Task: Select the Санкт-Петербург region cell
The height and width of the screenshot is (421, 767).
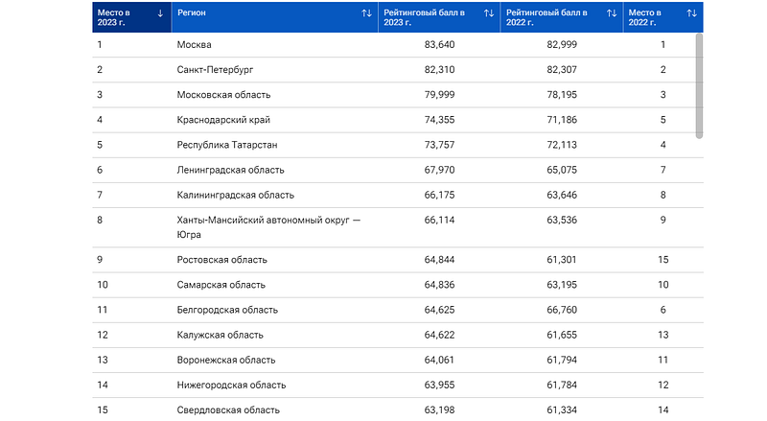Action: (x=215, y=70)
